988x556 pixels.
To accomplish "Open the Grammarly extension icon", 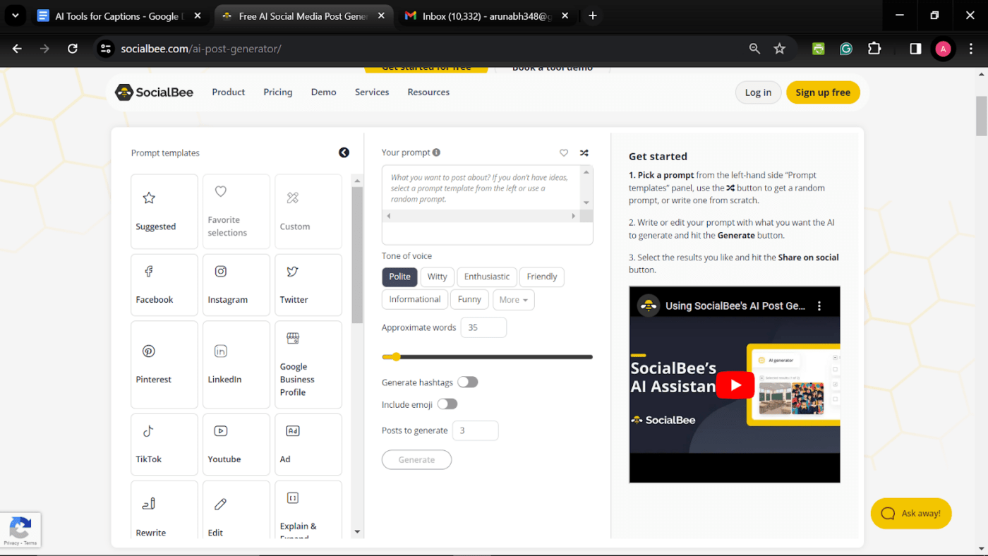I will tap(846, 49).
